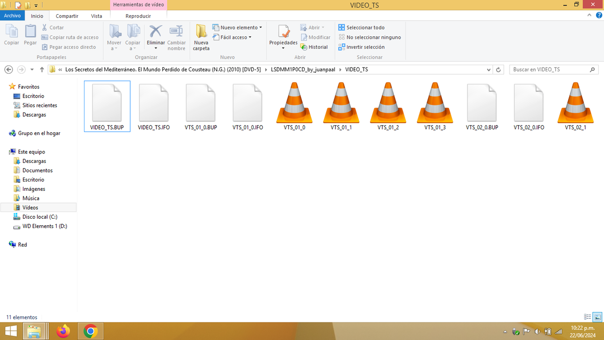Open Música folder in sidebar
604x340 pixels.
click(31, 198)
